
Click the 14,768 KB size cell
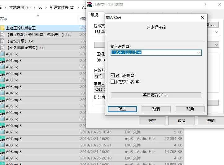point(173,151)
